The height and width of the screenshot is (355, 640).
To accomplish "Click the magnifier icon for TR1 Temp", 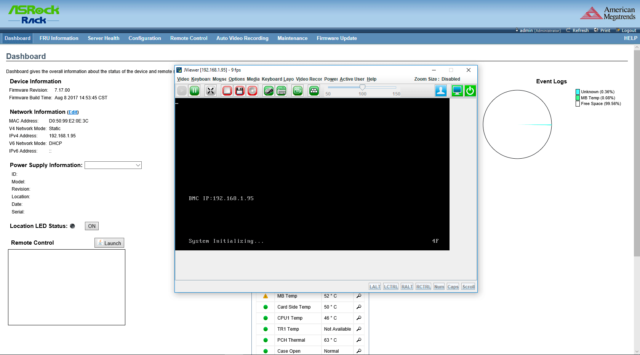I will coord(359,329).
